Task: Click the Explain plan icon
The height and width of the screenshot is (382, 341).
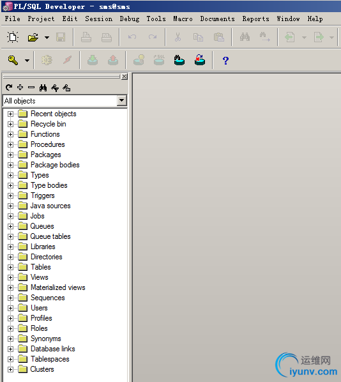Action: 139,60
